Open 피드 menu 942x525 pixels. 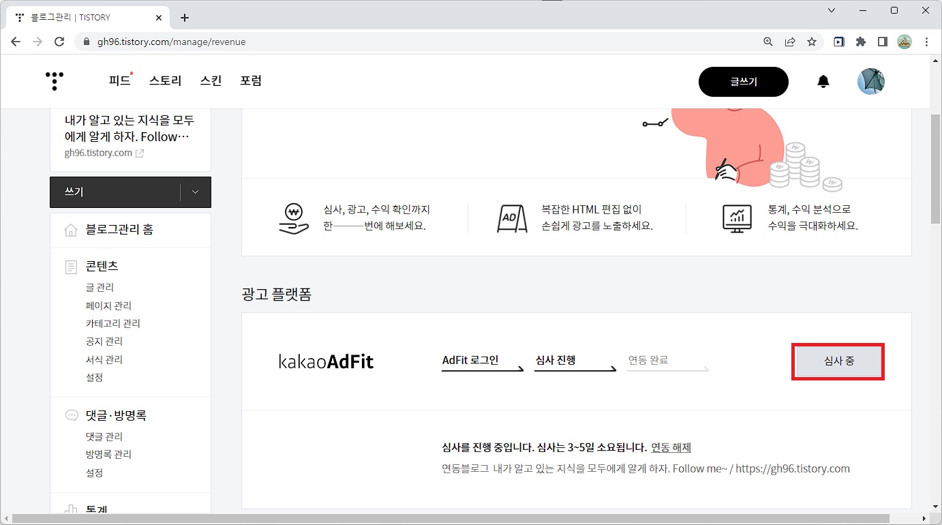point(119,80)
